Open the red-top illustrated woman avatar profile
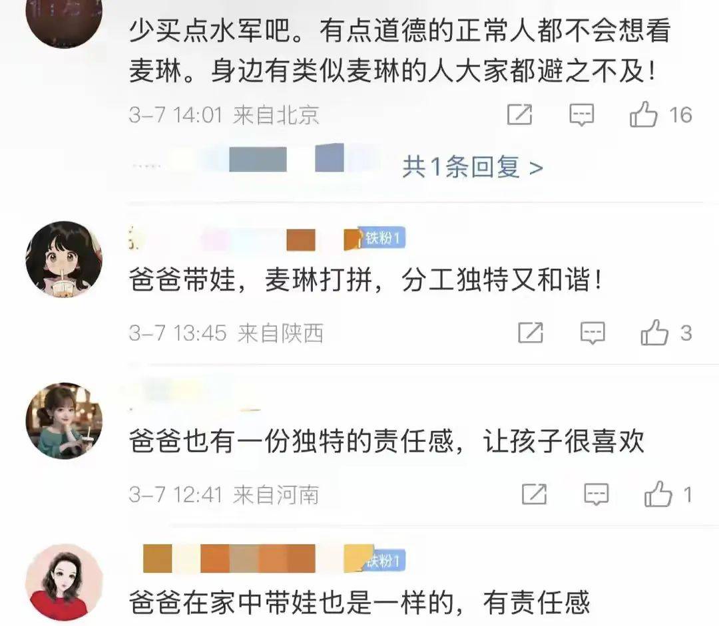This screenshot has width=719, height=626. pos(64,583)
